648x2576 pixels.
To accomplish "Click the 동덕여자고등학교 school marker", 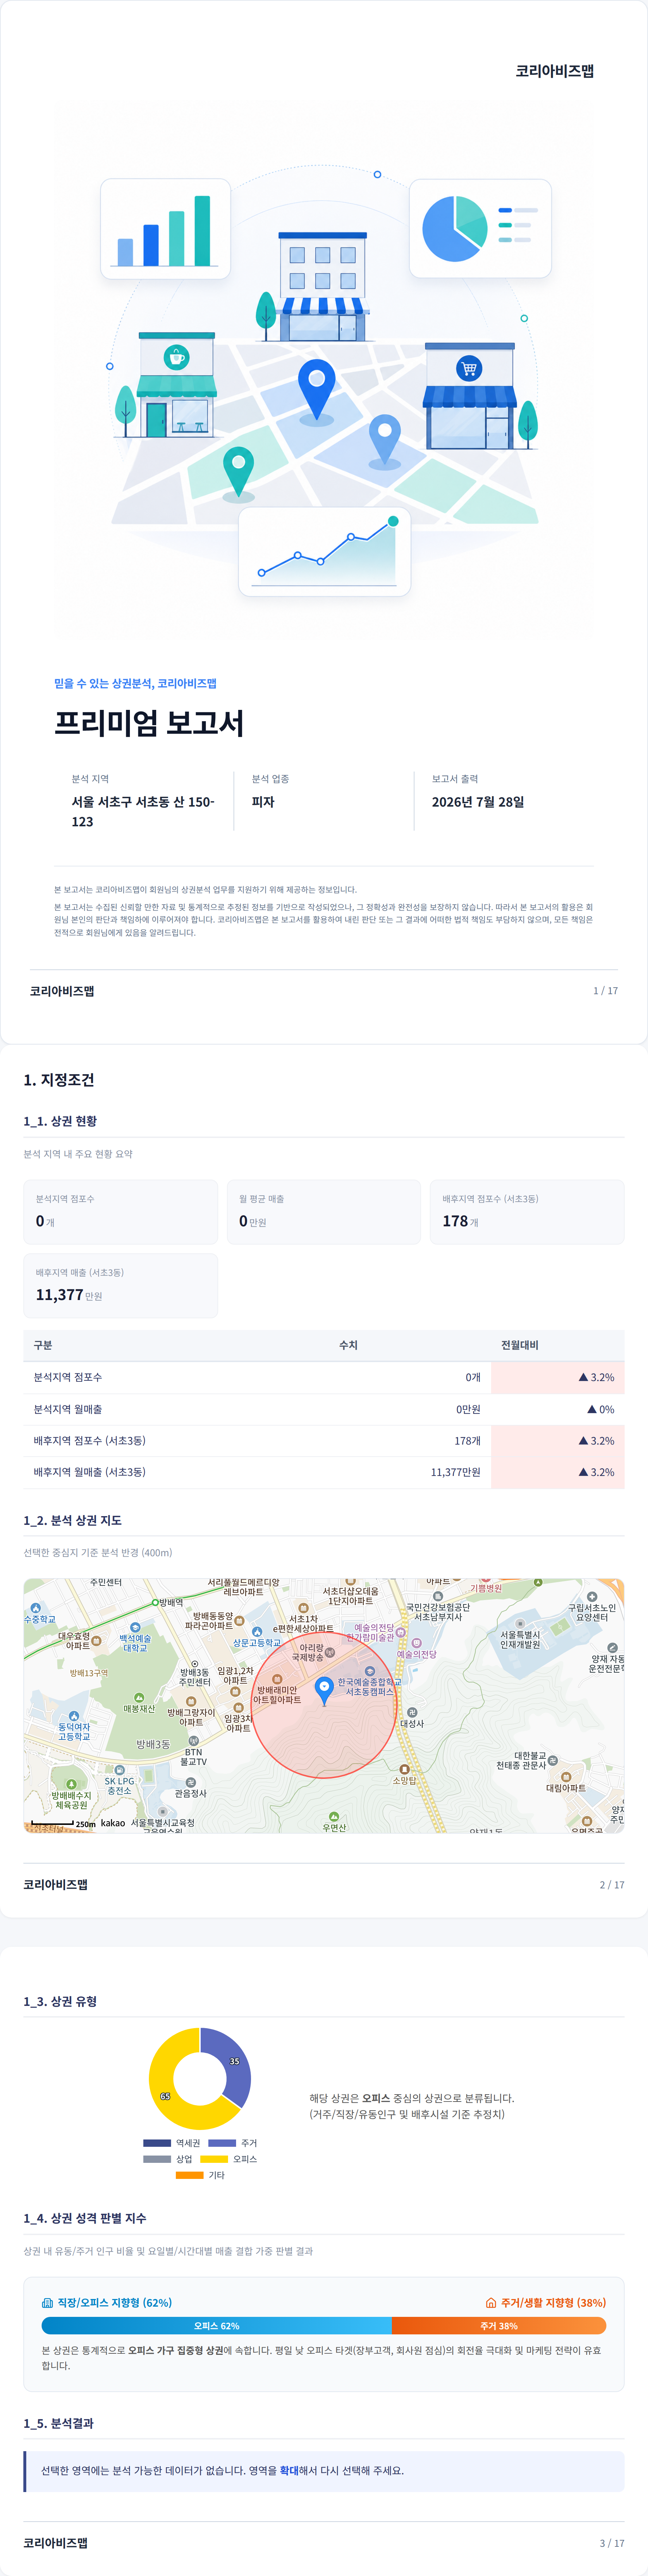I will pos(74,1716).
